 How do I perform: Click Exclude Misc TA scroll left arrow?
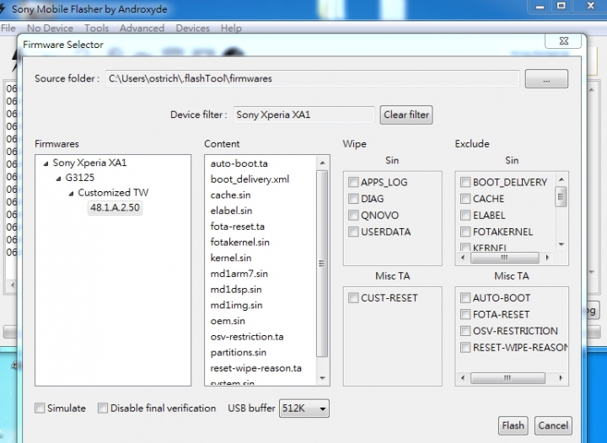coord(463,378)
